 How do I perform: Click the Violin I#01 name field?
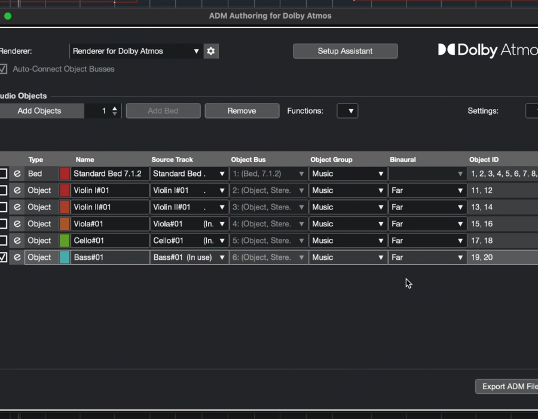pos(110,190)
